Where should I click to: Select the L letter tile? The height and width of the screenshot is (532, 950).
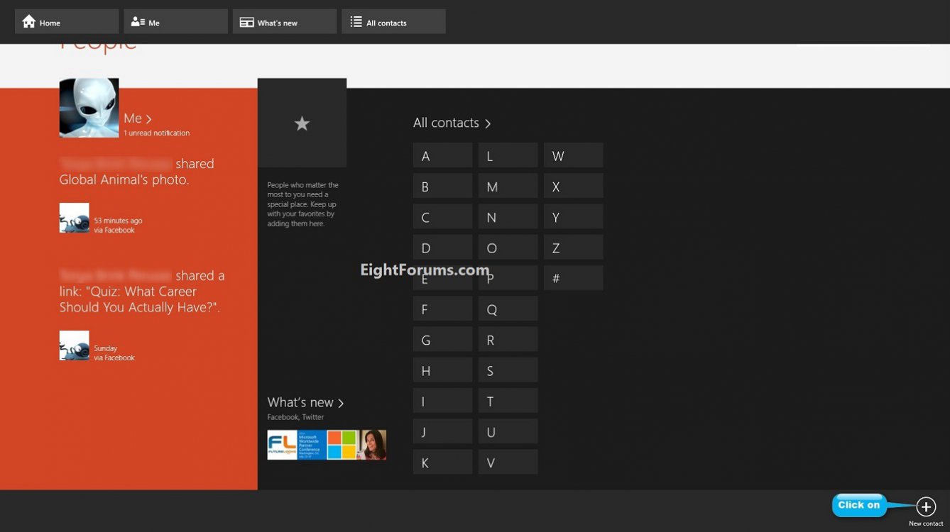coord(508,155)
